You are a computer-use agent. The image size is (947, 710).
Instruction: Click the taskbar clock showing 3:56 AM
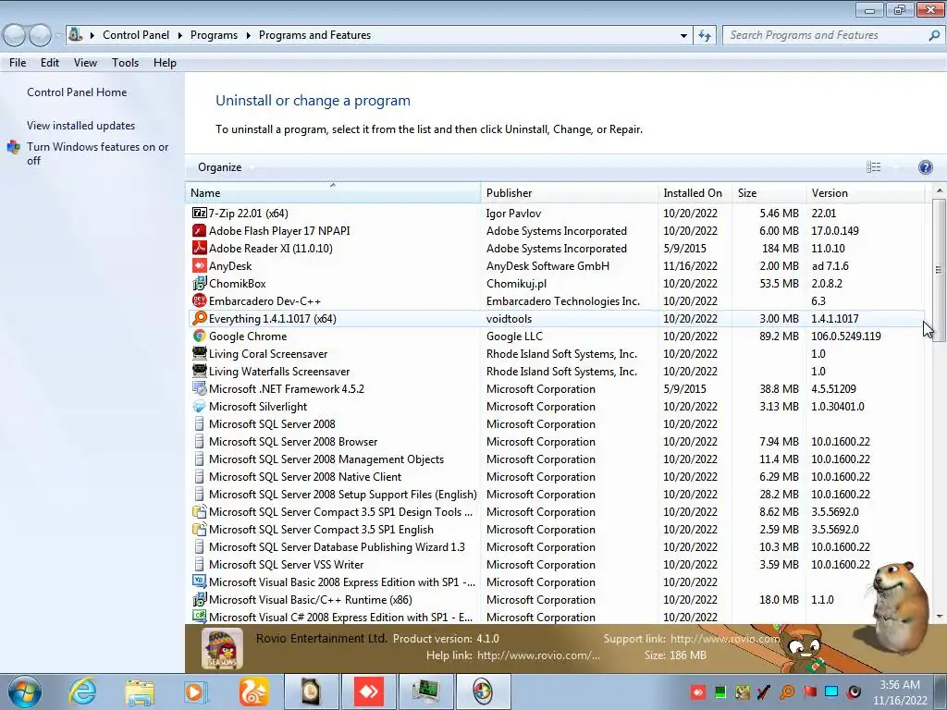coord(899,692)
